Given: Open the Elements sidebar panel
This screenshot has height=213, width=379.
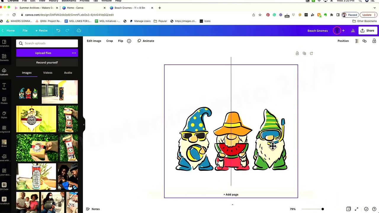Looking at the screenshot, I should tap(4, 57).
